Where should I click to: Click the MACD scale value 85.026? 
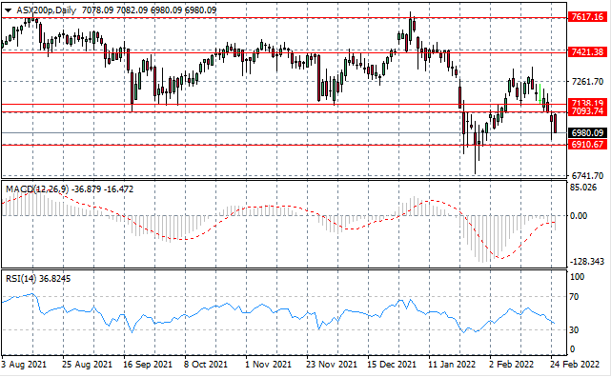click(583, 188)
